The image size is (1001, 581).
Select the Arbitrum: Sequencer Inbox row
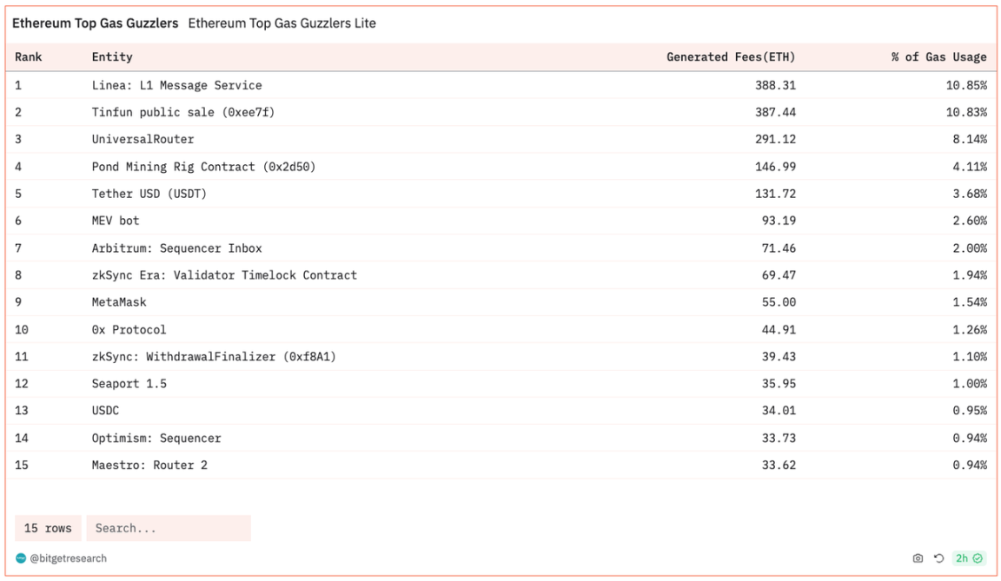(176, 248)
